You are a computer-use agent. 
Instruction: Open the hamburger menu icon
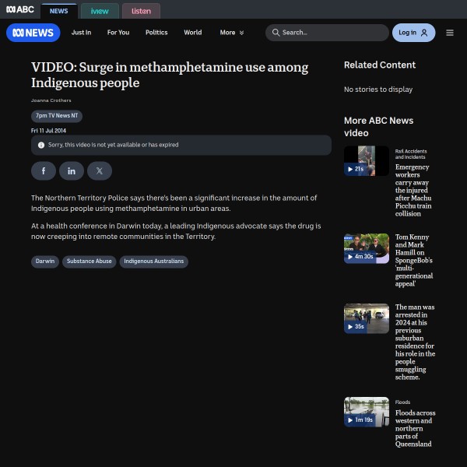(x=450, y=33)
